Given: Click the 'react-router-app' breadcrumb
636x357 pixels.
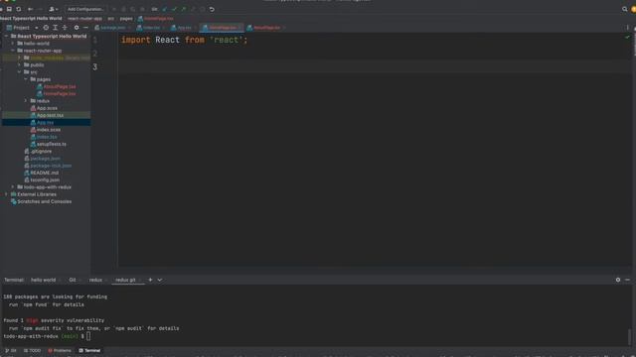Looking at the screenshot, I should point(84,18).
